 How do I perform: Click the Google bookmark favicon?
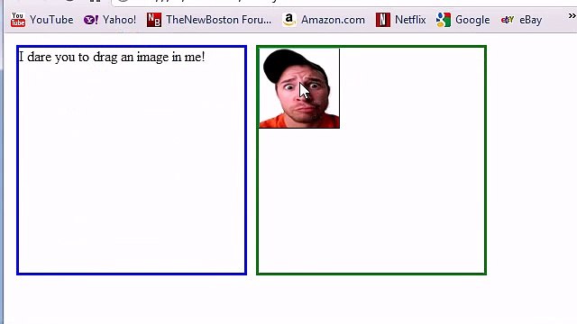[443, 20]
